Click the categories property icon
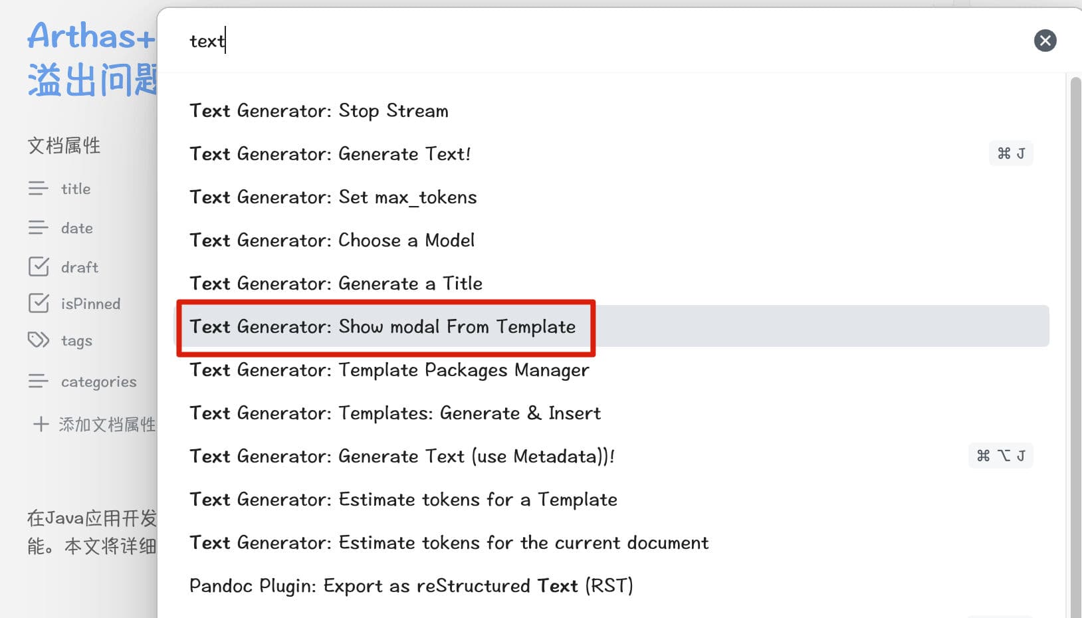Screen dimensions: 1082x618 coord(38,381)
